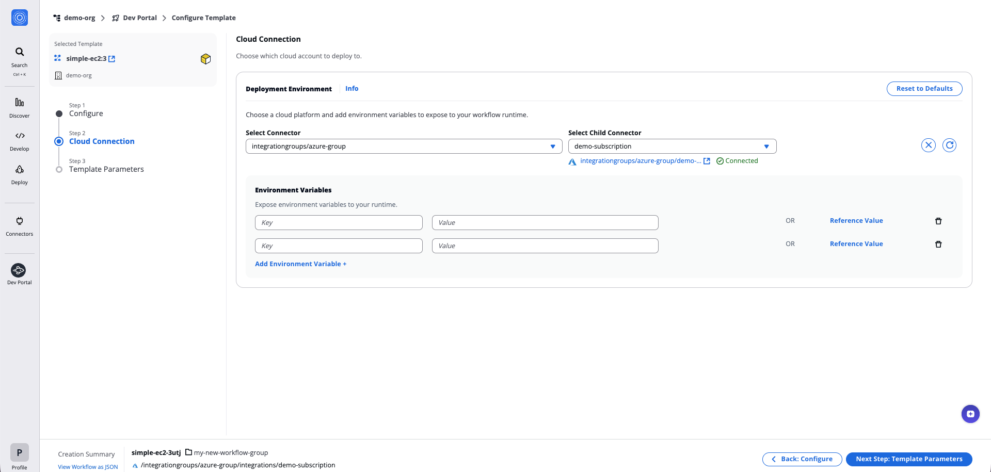Select Step 3 Template Parameters radio
Viewport: 991px width, 472px height.
59,169
